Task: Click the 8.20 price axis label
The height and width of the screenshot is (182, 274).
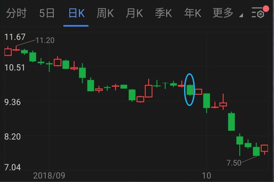Action: click(13, 136)
